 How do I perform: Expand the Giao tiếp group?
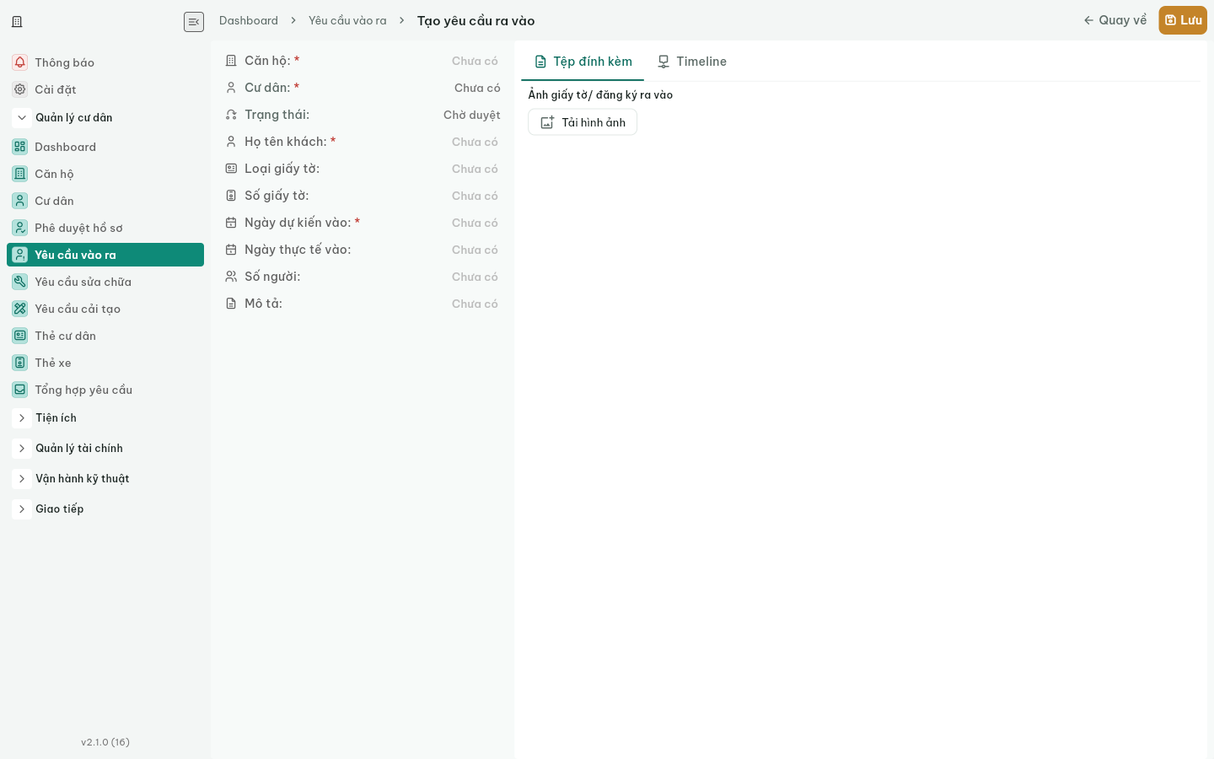pos(22,509)
